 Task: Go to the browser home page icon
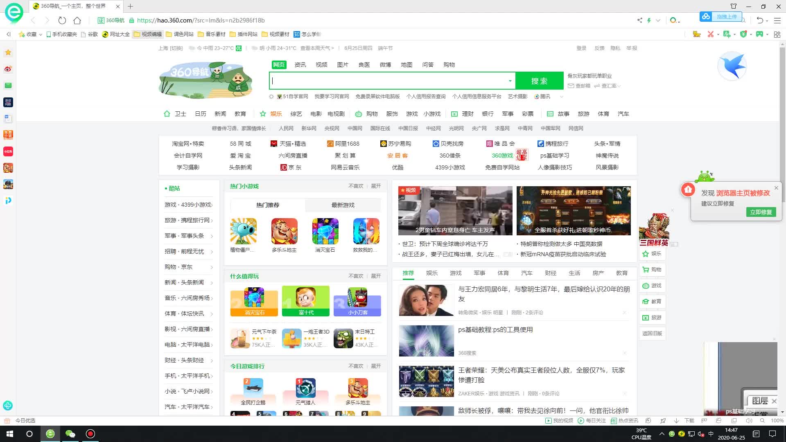pos(77,20)
